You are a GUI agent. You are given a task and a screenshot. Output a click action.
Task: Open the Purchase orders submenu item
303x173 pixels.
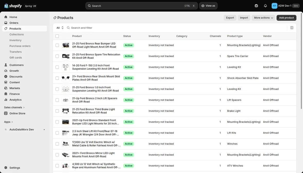tap(20, 46)
